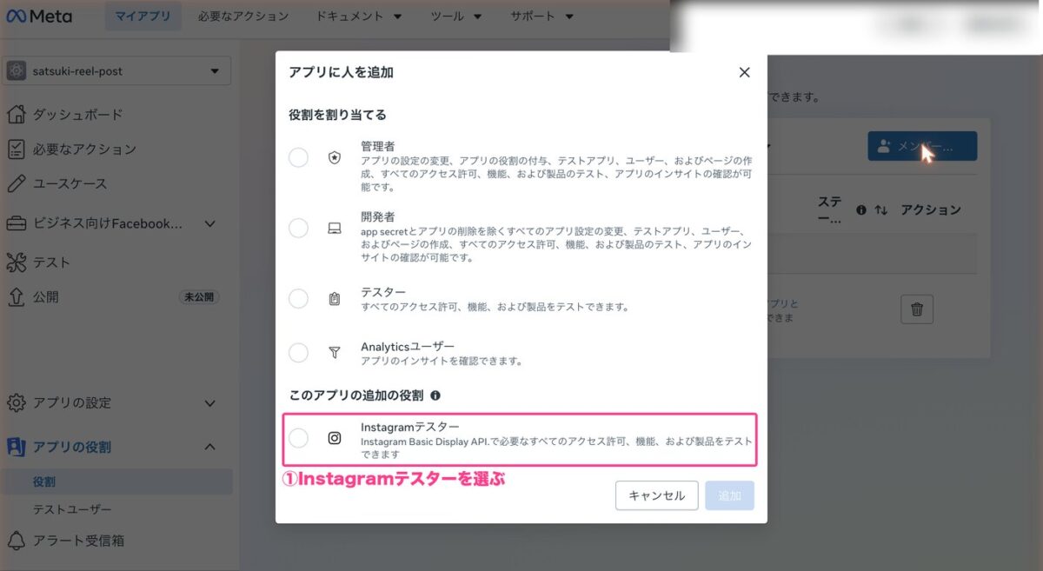The image size is (1043, 571).
Task: Open the ドキュメント menu
Action: [x=358, y=17]
